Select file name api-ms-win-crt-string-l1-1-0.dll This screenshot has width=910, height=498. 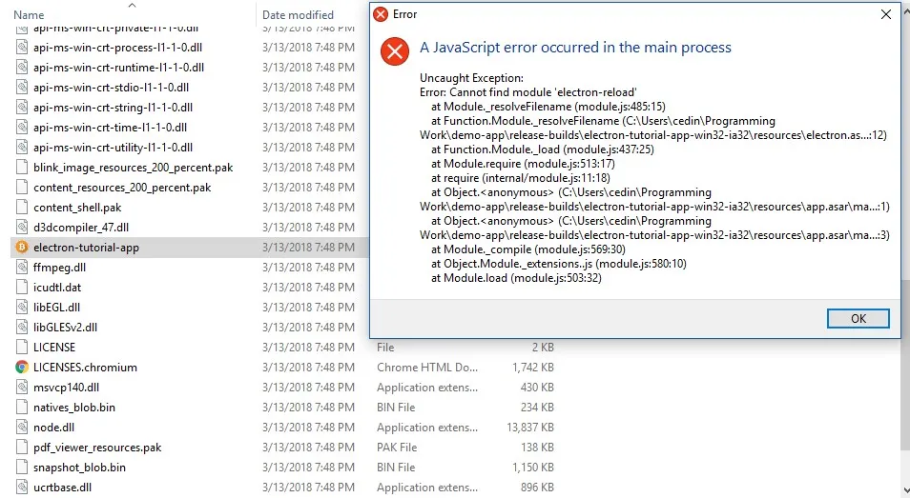[x=113, y=108]
